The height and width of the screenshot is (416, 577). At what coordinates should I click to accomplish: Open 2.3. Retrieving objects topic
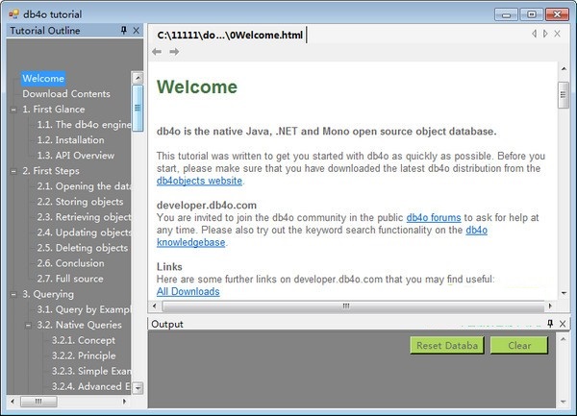pyautogui.click(x=84, y=217)
